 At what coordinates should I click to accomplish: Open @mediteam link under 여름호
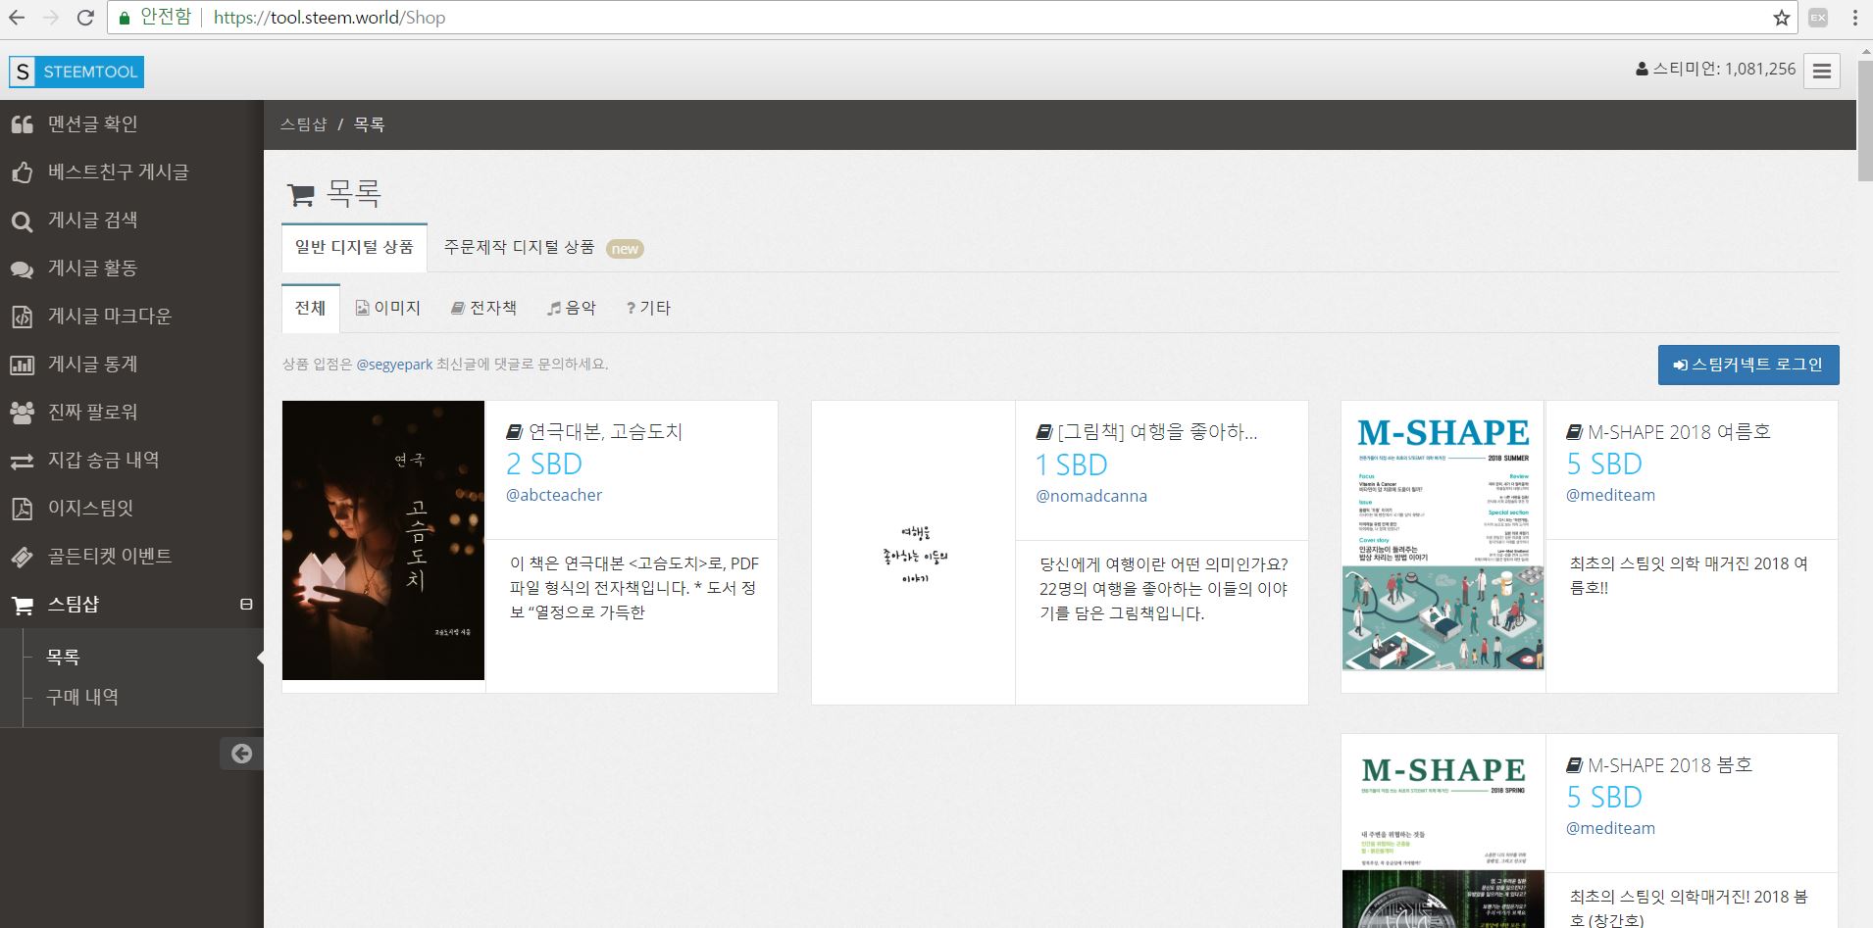click(1610, 495)
